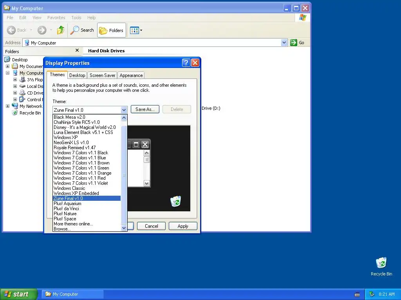Click the My Network Places icon in tree
This screenshot has width=401, height=300.
(15, 106)
